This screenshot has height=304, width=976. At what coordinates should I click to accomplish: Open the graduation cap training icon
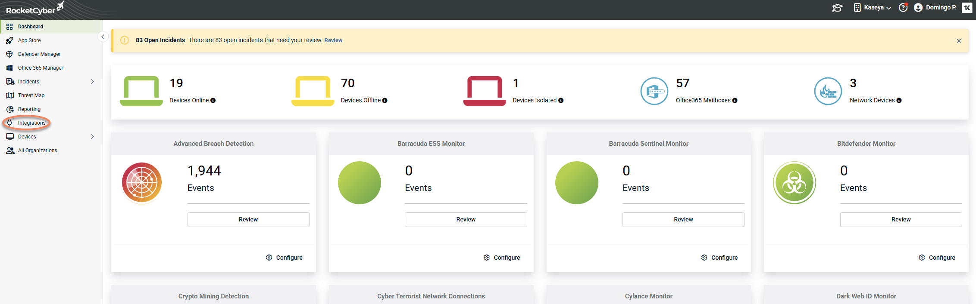[837, 8]
